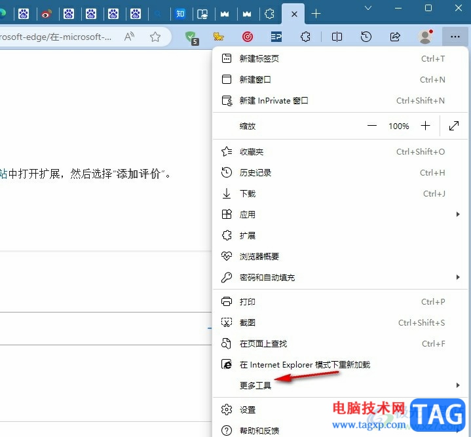The image size is (471, 437).
Task: Switch to the first Baidu paw tab
Action: pos(24,14)
